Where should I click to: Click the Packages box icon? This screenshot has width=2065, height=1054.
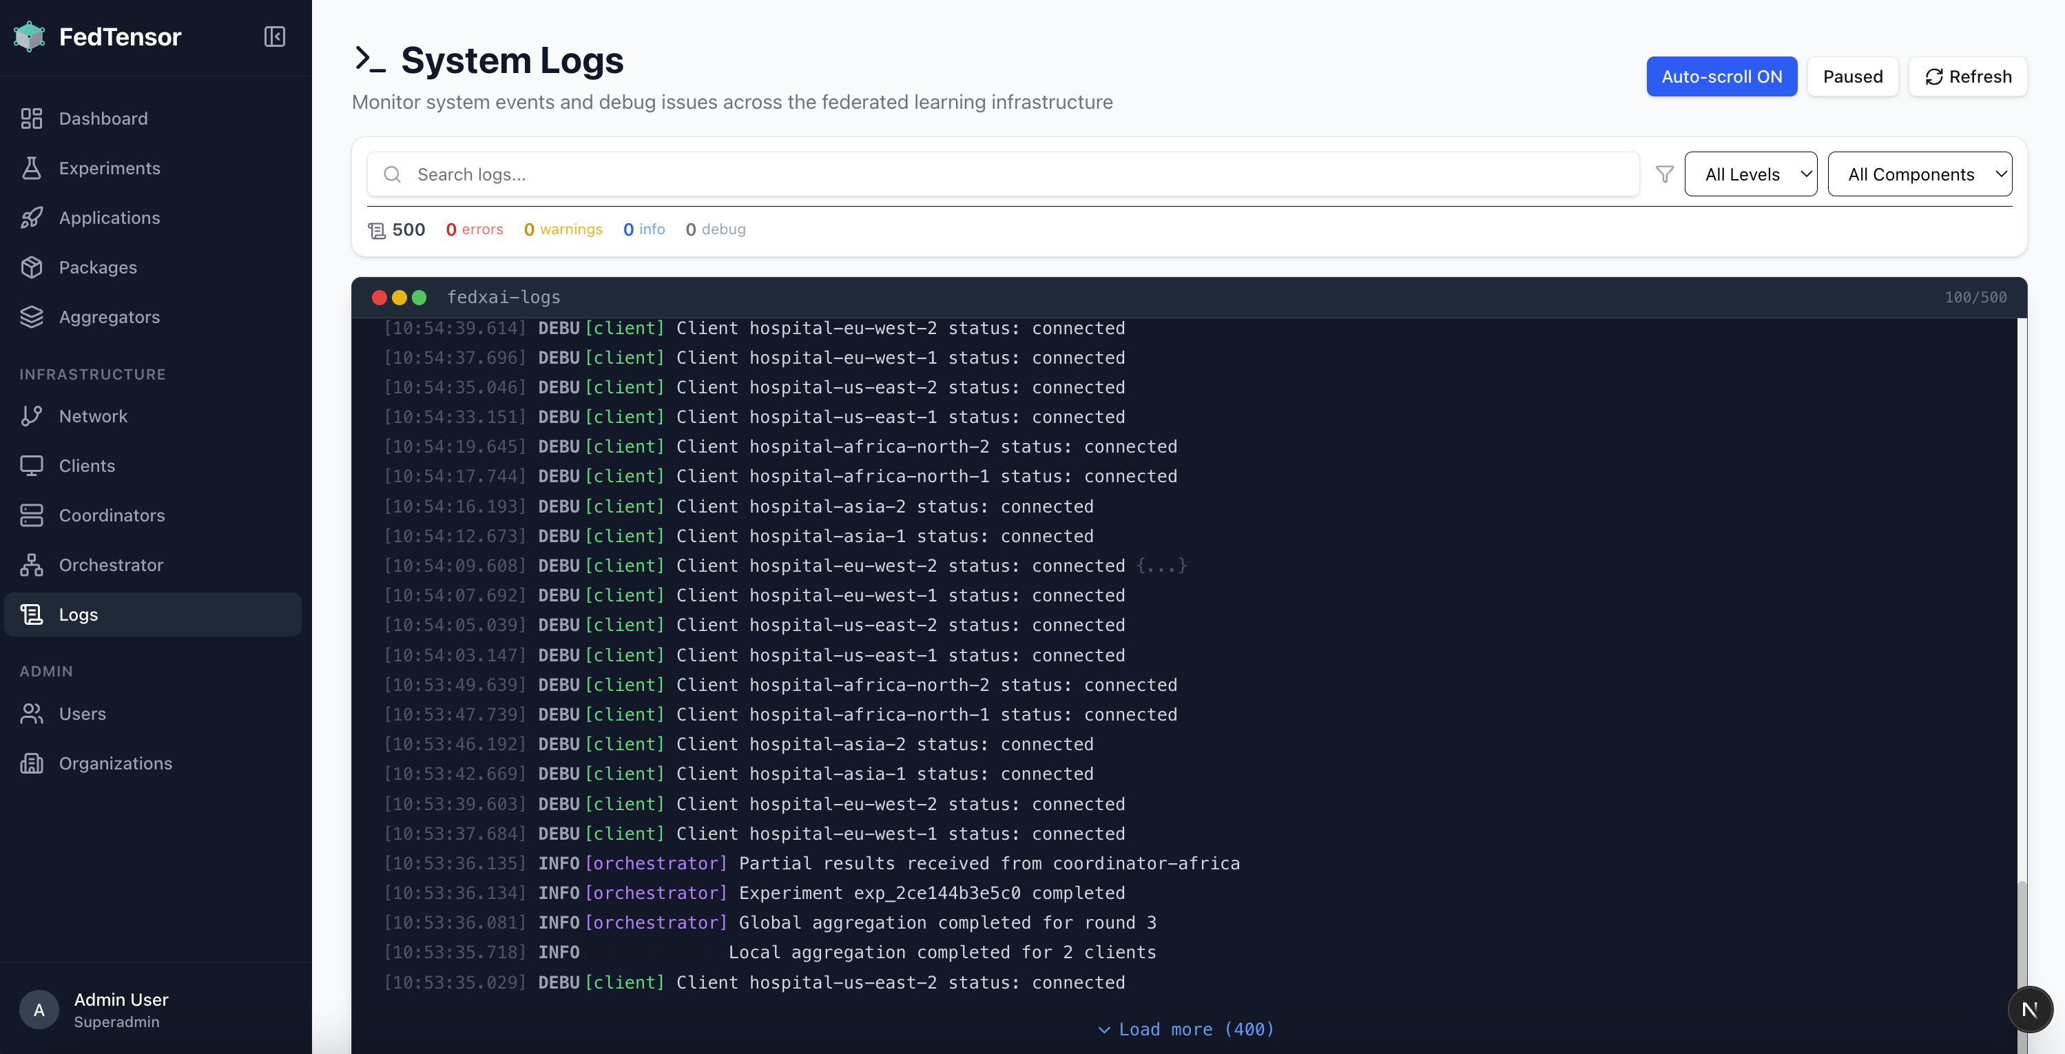31,268
